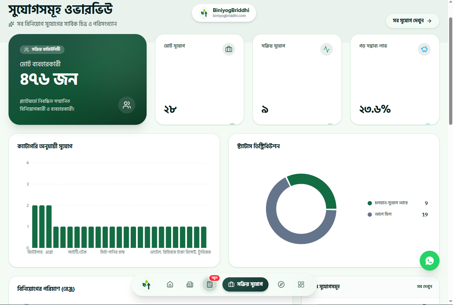Screen dimensions: 453x305
Task: Click the page vertical scrollbar
Action: tap(451, 71)
